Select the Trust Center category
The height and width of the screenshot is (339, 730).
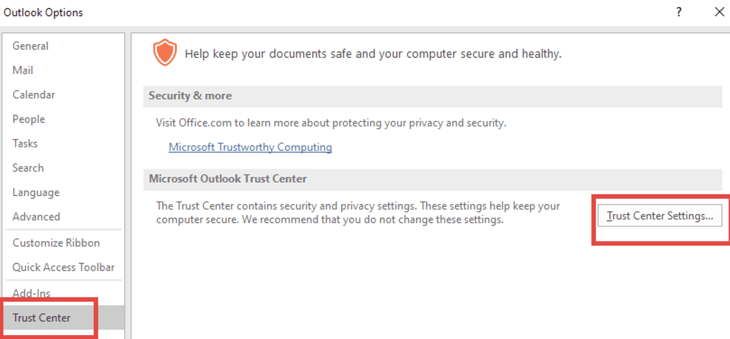42,318
